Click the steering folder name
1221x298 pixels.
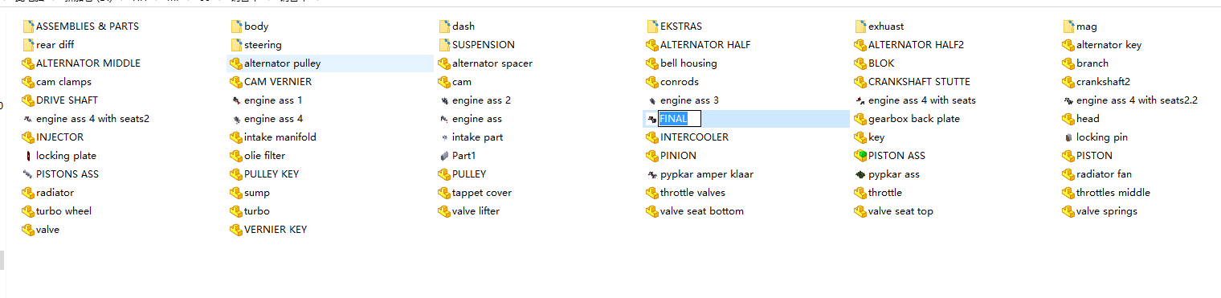coord(263,45)
